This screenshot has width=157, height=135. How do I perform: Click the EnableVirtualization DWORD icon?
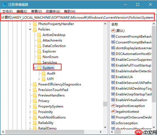pyautogui.click(x=113, y=100)
